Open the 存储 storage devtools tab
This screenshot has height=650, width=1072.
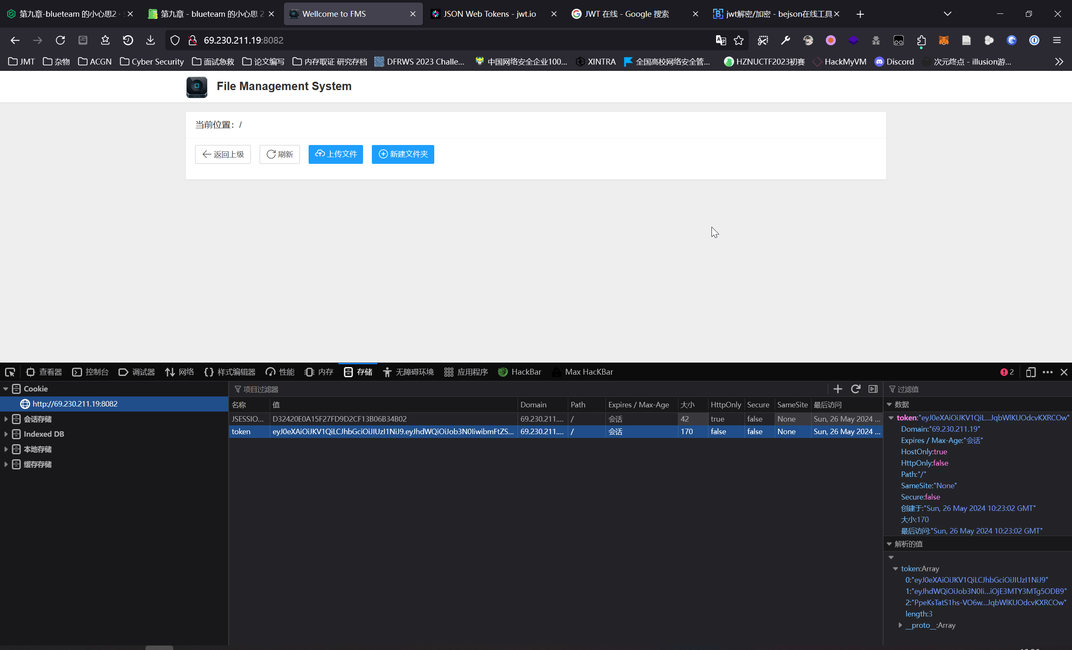pos(358,372)
